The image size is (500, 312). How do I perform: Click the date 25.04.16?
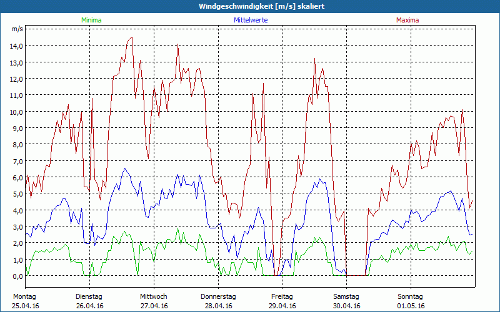(x=26, y=306)
